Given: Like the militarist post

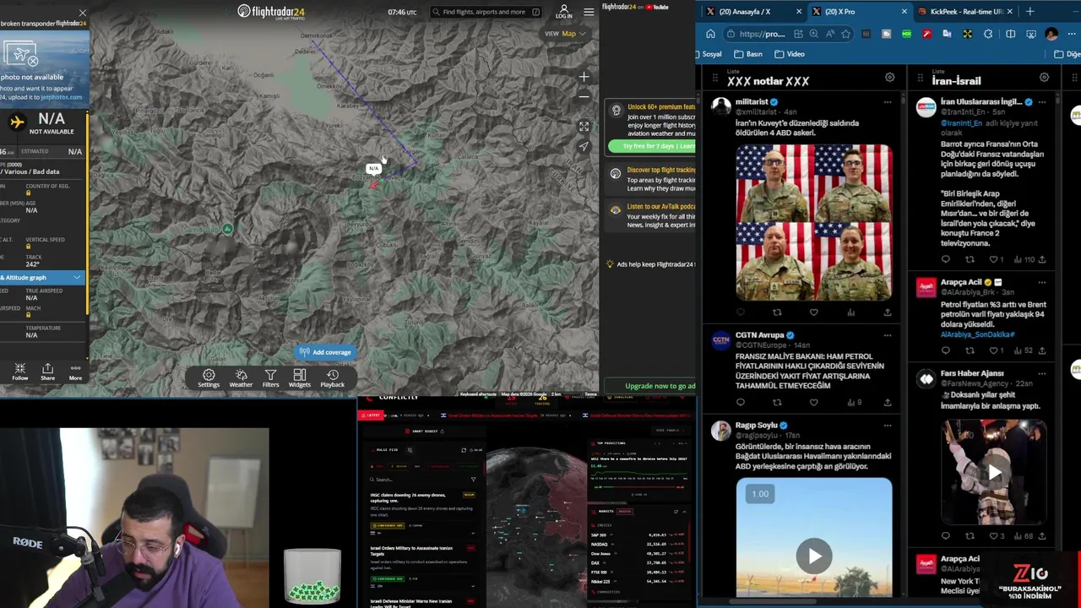Looking at the screenshot, I should coord(813,312).
